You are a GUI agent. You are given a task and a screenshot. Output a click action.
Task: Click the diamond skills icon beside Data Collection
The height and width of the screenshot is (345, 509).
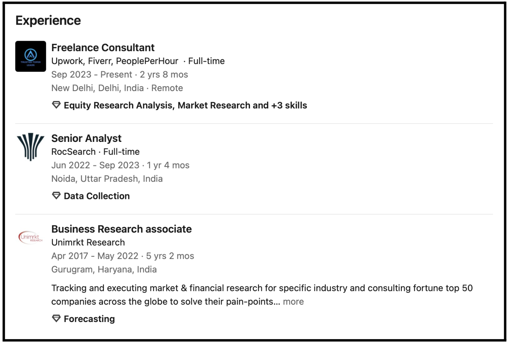pyautogui.click(x=56, y=196)
